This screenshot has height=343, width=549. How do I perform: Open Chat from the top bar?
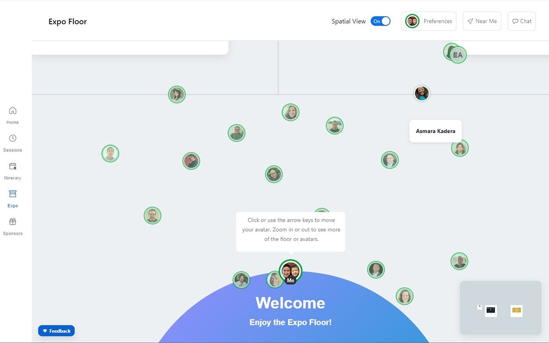pyautogui.click(x=521, y=21)
